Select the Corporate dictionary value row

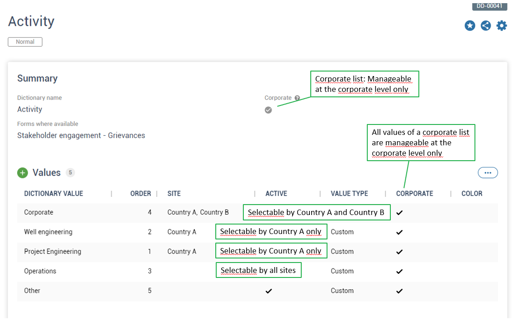coord(38,212)
